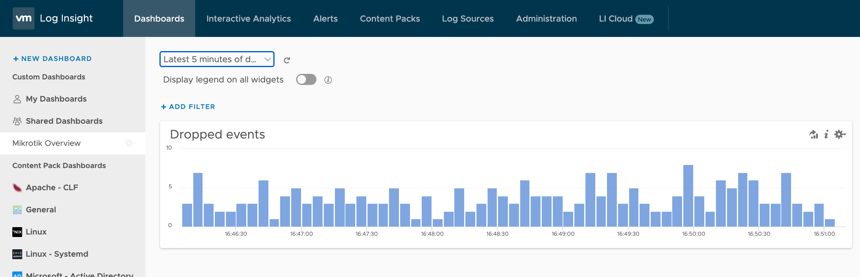This screenshot has width=860, height=277.
Task: Click the General chart icon
Action: coord(17,210)
